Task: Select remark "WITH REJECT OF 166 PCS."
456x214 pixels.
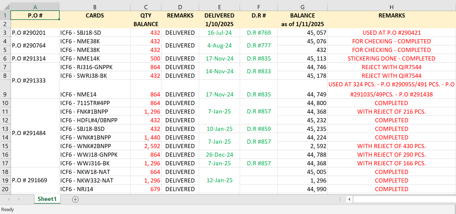Action: (392, 163)
